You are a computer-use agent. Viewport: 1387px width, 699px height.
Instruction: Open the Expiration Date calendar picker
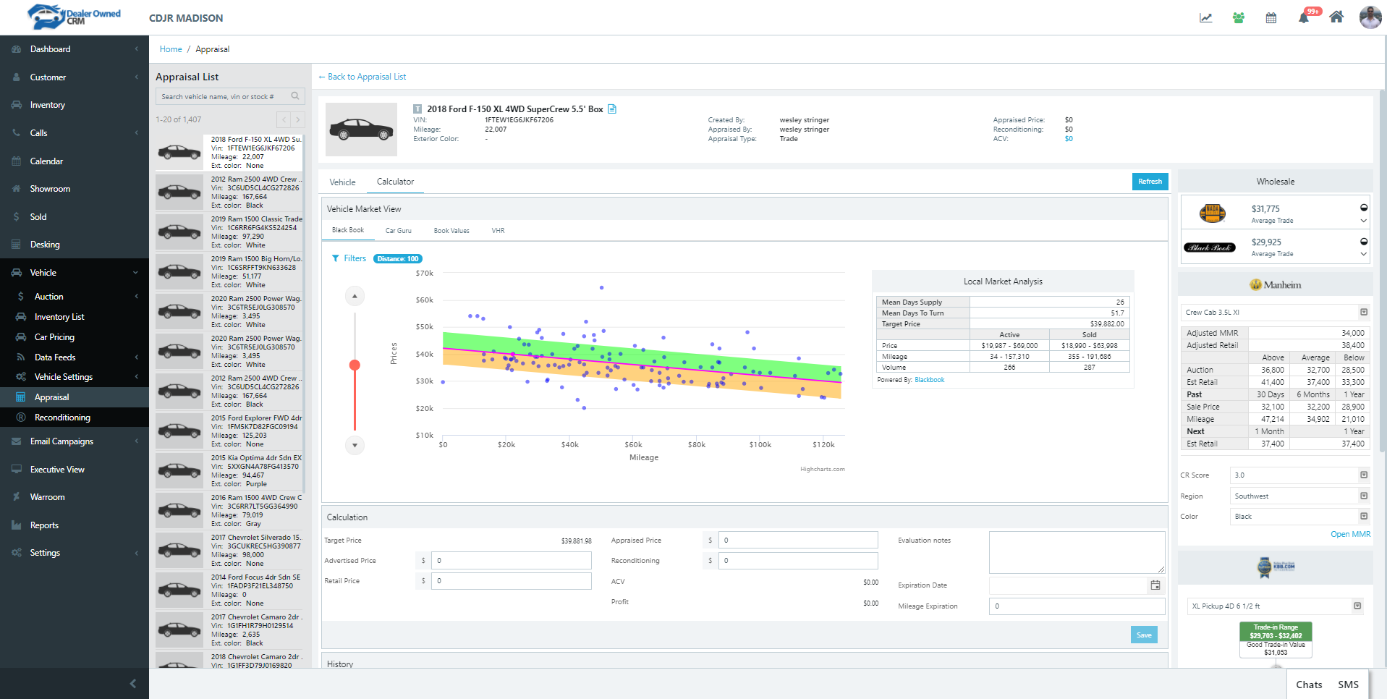pos(1155,585)
